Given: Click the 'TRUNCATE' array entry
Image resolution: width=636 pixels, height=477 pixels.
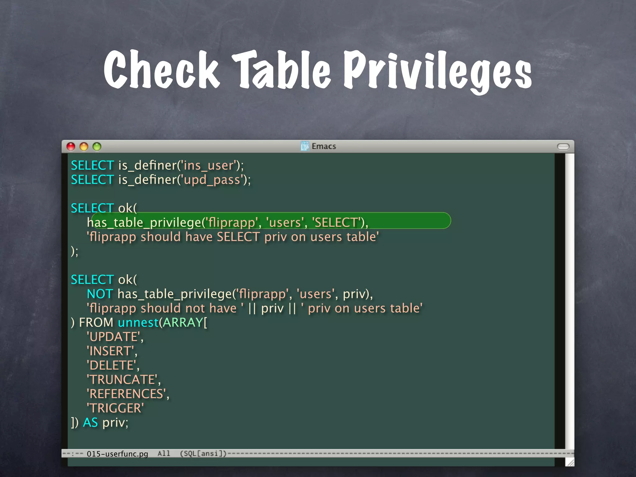Looking at the screenshot, I should point(124,379).
